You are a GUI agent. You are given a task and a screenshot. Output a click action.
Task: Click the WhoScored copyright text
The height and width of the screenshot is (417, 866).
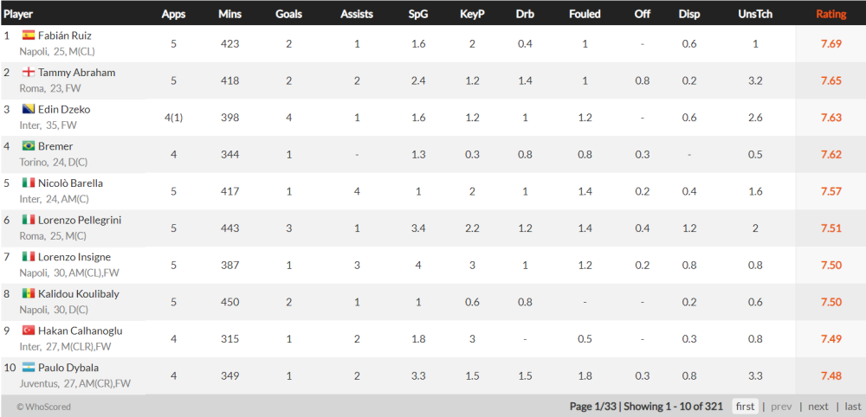tap(43, 407)
